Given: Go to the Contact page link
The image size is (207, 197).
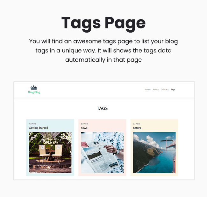Looking at the screenshot, I should tap(165, 90).
